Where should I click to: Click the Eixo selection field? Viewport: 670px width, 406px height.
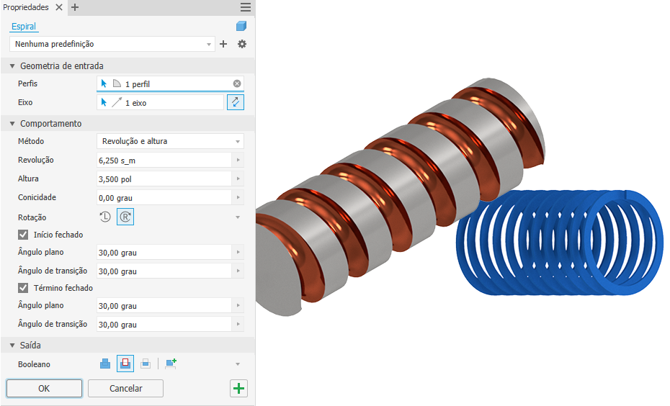point(161,102)
